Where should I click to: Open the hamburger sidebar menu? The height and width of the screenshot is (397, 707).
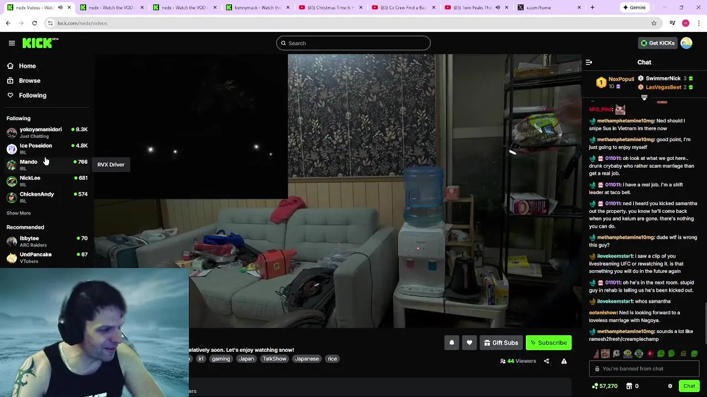pyautogui.click(x=12, y=43)
